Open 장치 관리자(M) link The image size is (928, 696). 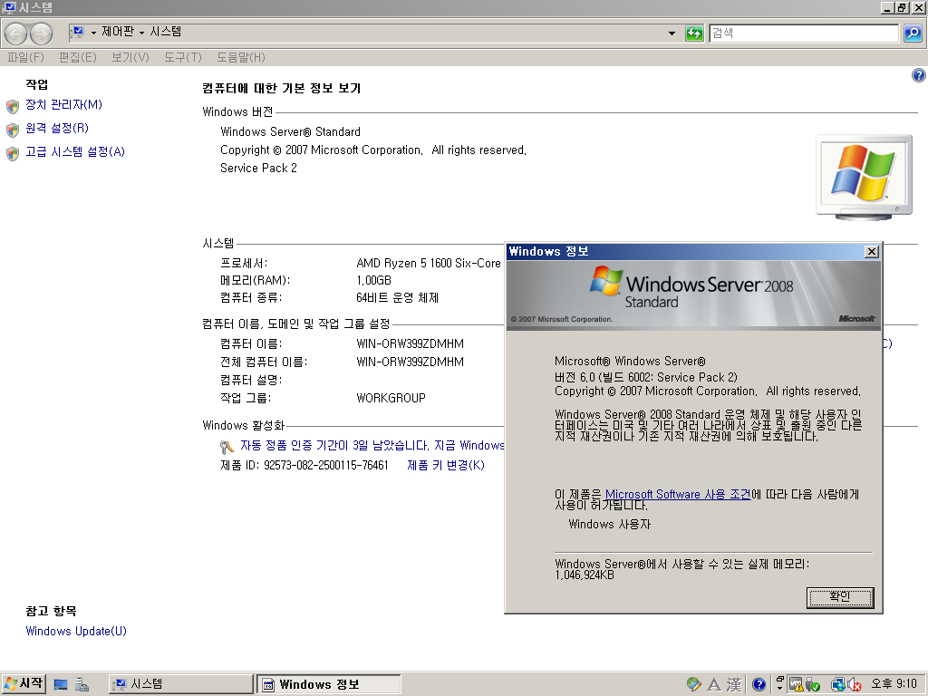pyautogui.click(x=64, y=105)
